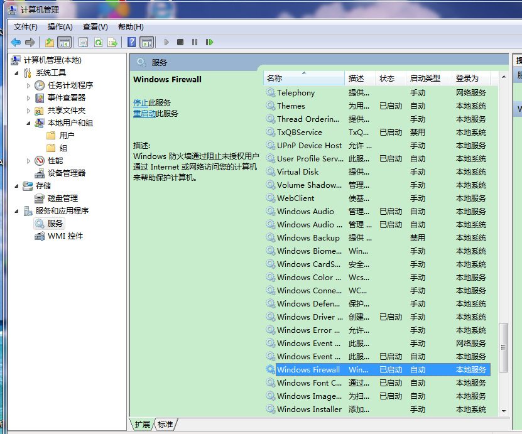Sort by the 名称 column header
Viewport: 522px width, 434px height.
coord(304,79)
